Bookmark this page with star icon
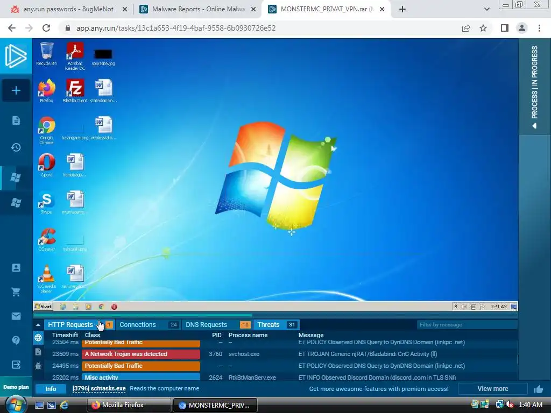The height and width of the screenshot is (413, 551). tap(484, 28)
